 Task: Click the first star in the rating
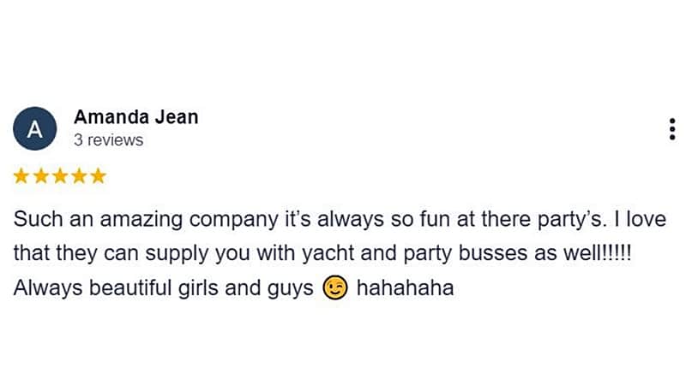[x=21, y=176]
